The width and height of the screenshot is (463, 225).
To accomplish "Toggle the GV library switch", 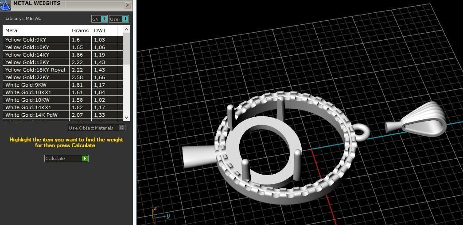I will [x=100, y=19].
